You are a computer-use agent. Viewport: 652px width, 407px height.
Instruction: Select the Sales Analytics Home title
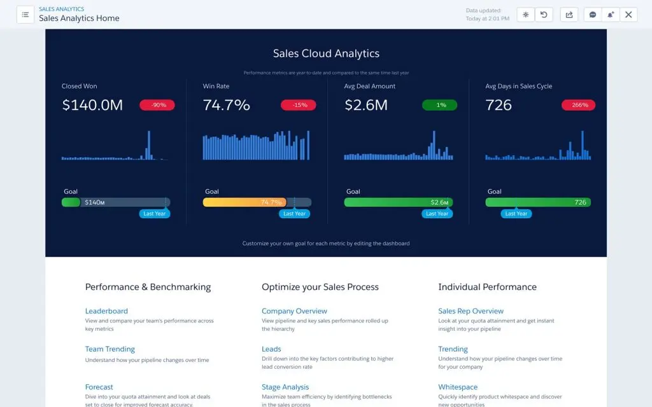point(80,18)
